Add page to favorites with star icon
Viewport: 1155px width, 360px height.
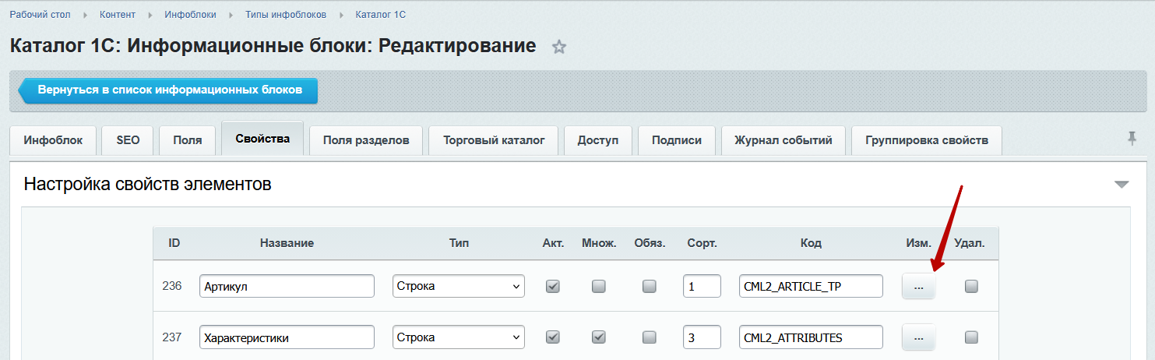[x=558, y=47]
